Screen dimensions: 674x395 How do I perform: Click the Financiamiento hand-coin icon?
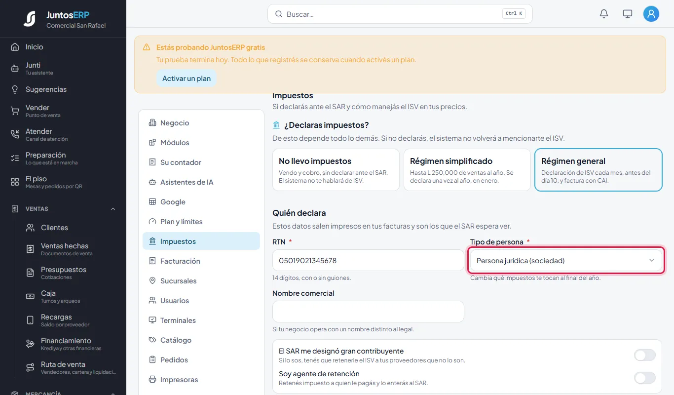(x=30, y=344)
